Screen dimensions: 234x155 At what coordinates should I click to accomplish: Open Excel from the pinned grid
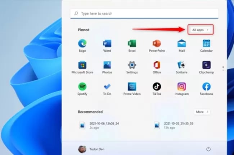click(x=132, y=46)
